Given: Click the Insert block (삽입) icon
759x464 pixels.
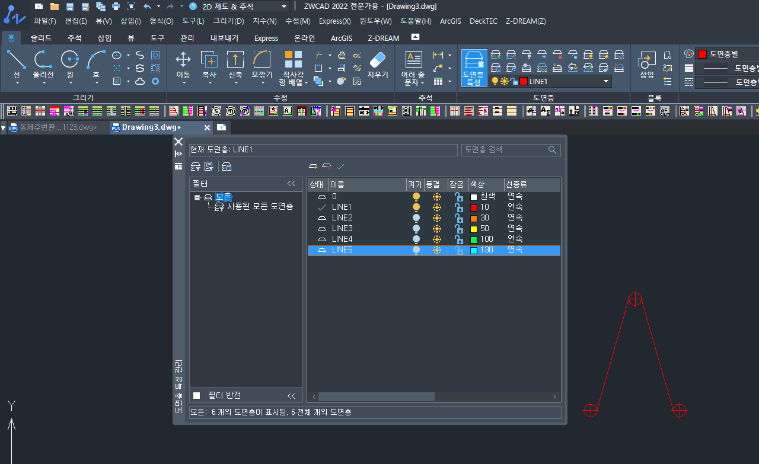Looking at the screenshot, I should tap(646, 64).
